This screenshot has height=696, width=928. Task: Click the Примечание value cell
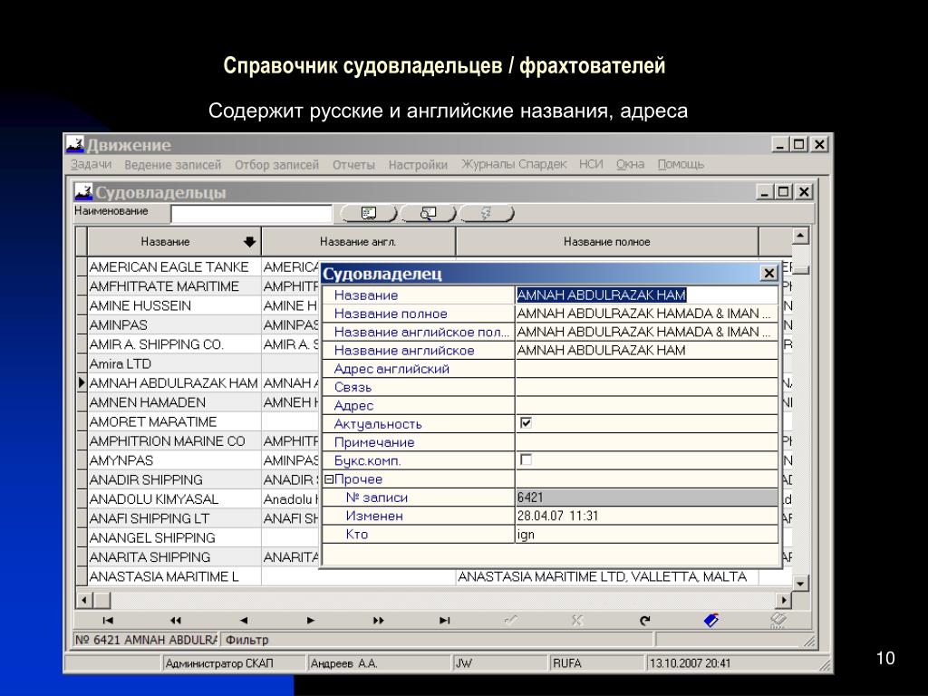[646, 441]
